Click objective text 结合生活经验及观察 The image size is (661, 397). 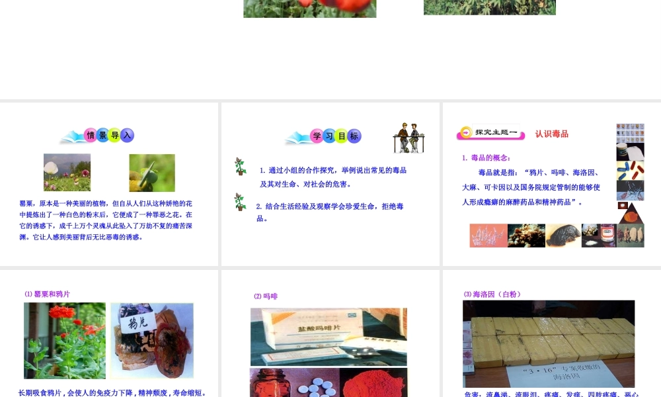(x=330, y=212)
